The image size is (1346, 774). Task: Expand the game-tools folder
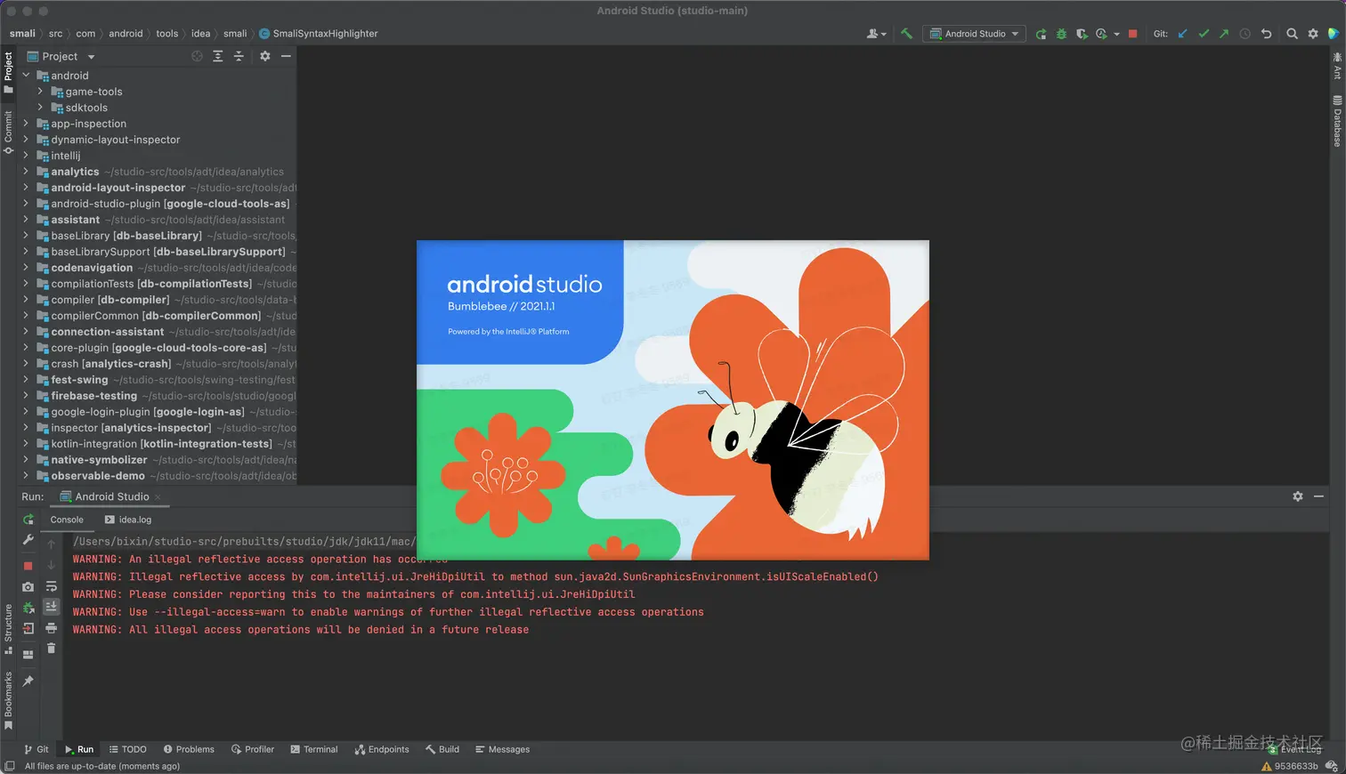(x=40, y=92)
